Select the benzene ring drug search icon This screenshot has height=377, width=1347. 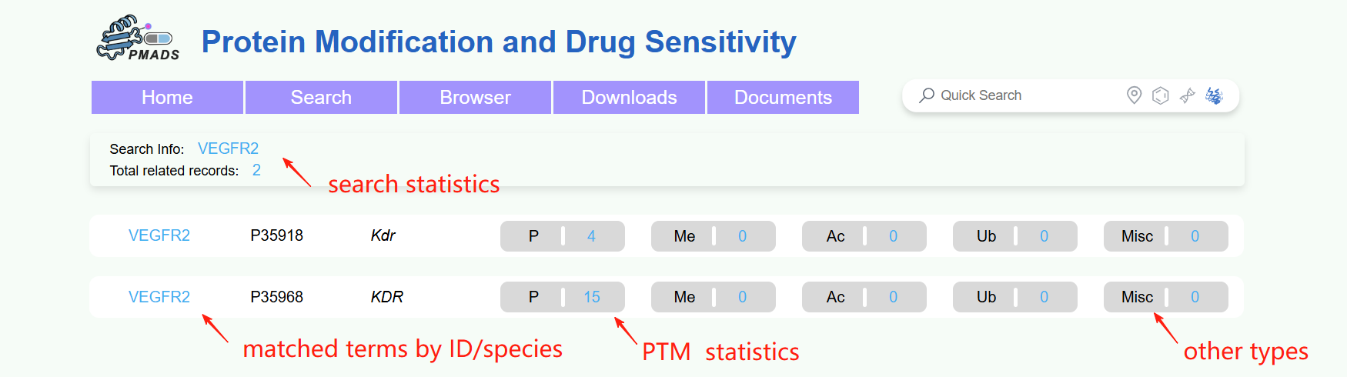coord(1161,95)
